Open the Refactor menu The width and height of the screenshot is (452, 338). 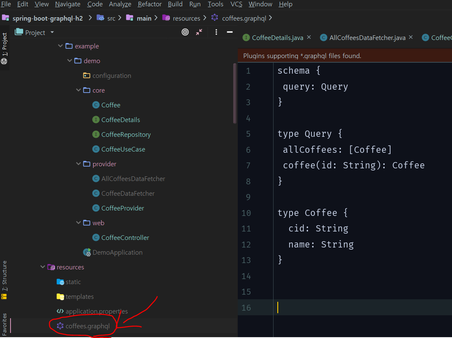point(149,4)
